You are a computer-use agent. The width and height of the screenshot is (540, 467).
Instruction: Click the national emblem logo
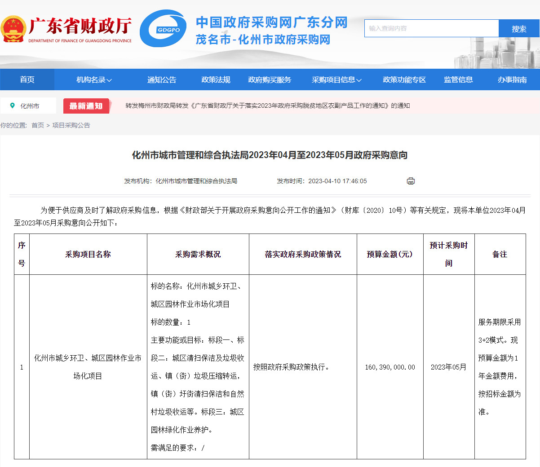tap(13, 29)
